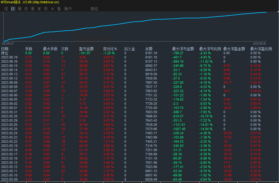Click the 盈亏金额 column header
This screenshot has height=183, width=279.
pyautogui.click(x=86, y=49)
